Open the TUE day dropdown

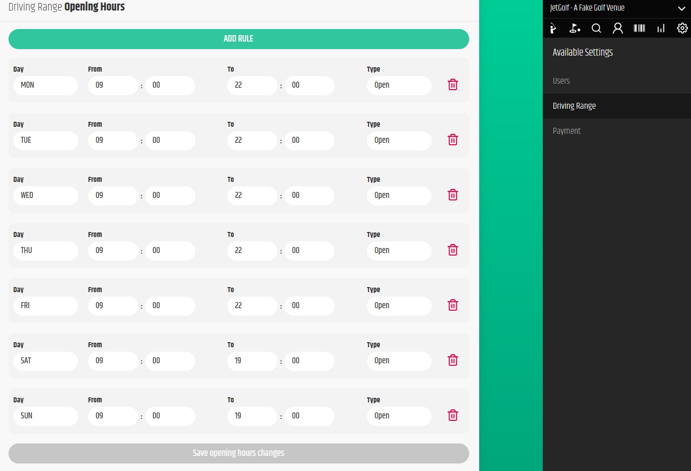click(x=46, y=140)
